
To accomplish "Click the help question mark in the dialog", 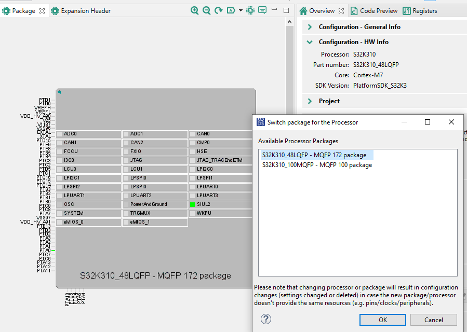I will point(265,320).
